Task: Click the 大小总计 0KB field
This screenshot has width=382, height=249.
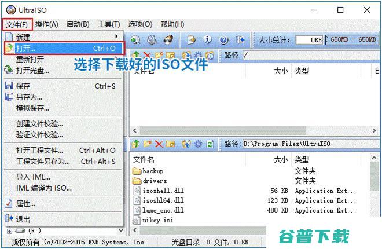Action: point(309,40)
